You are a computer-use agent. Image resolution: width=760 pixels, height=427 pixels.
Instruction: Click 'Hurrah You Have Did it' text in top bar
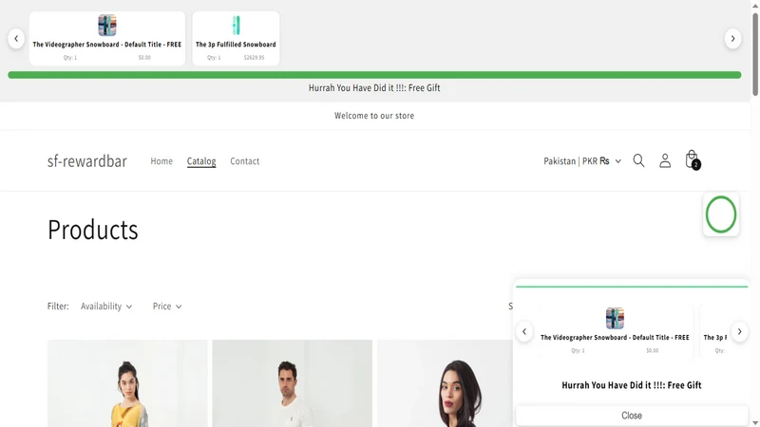coord(374,87)
